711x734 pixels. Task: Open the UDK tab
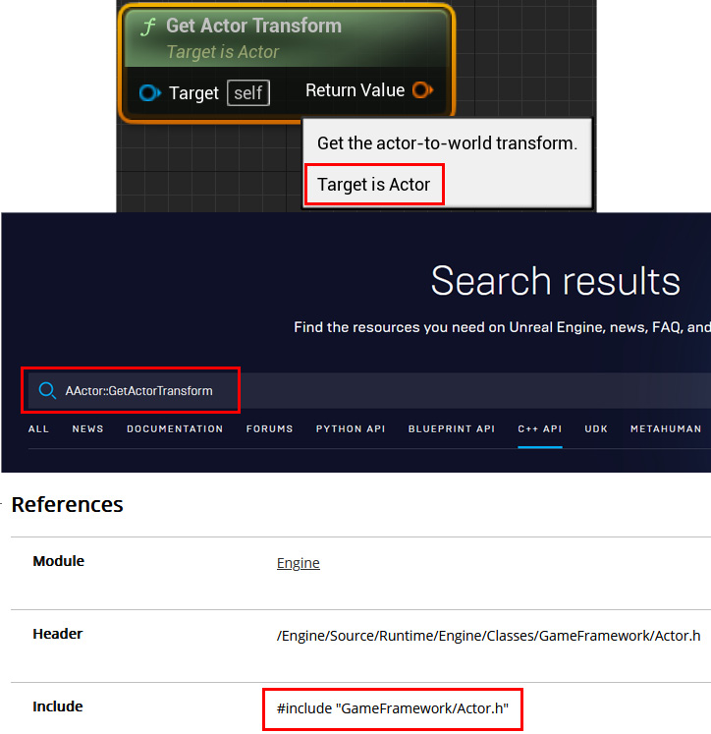(596, 428)
